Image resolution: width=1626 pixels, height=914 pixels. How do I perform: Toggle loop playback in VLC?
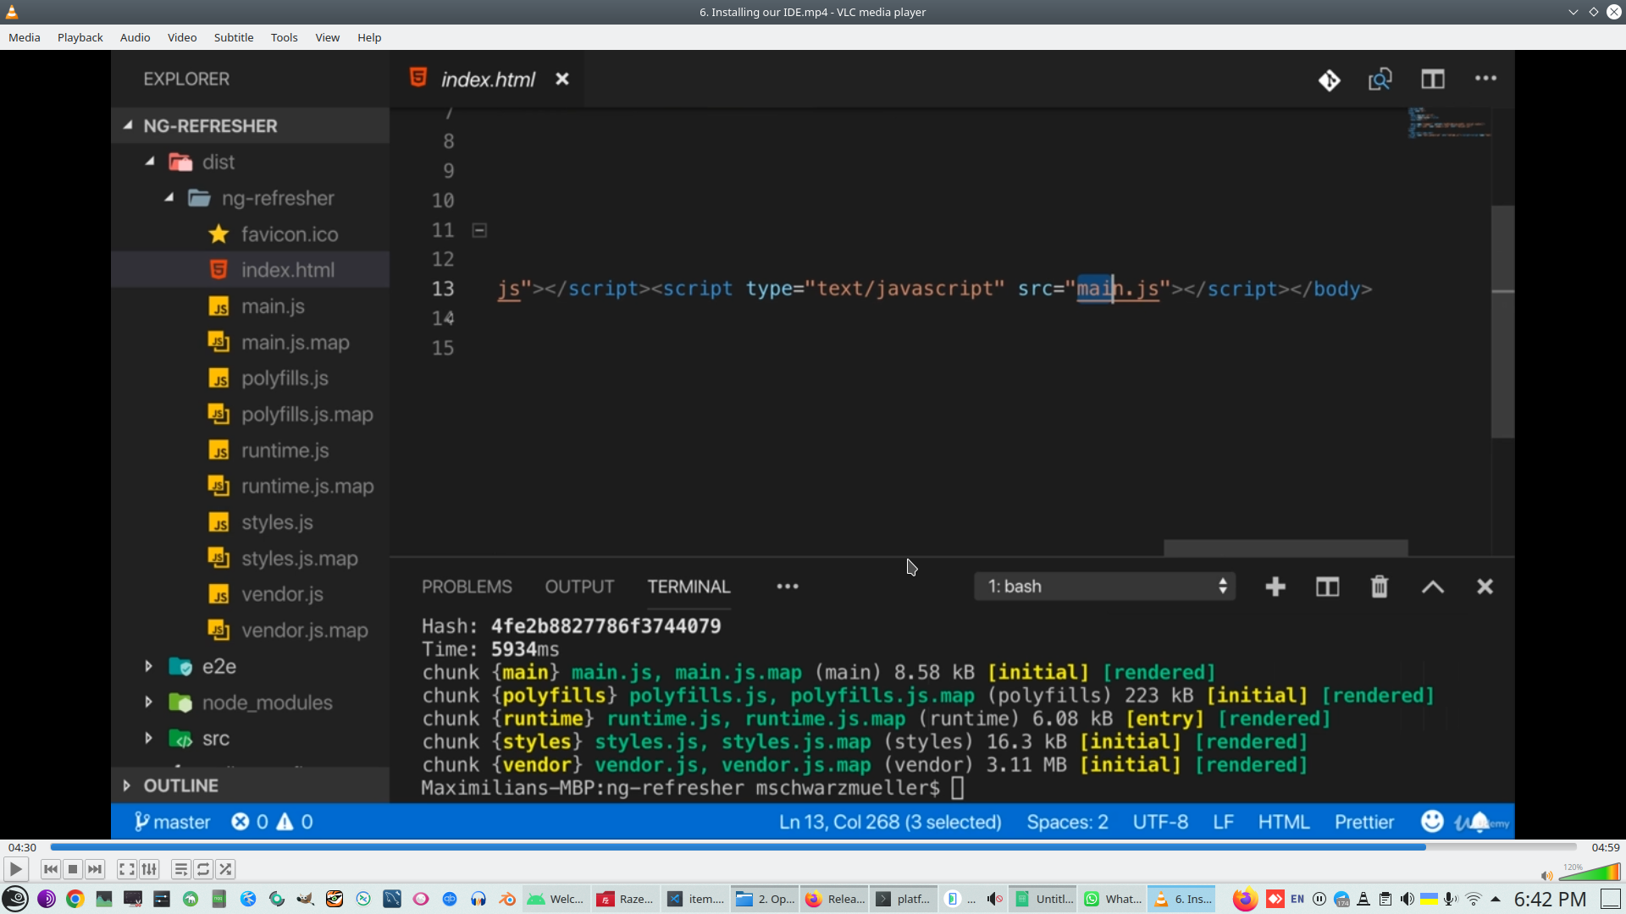click(x=203, y=869)
